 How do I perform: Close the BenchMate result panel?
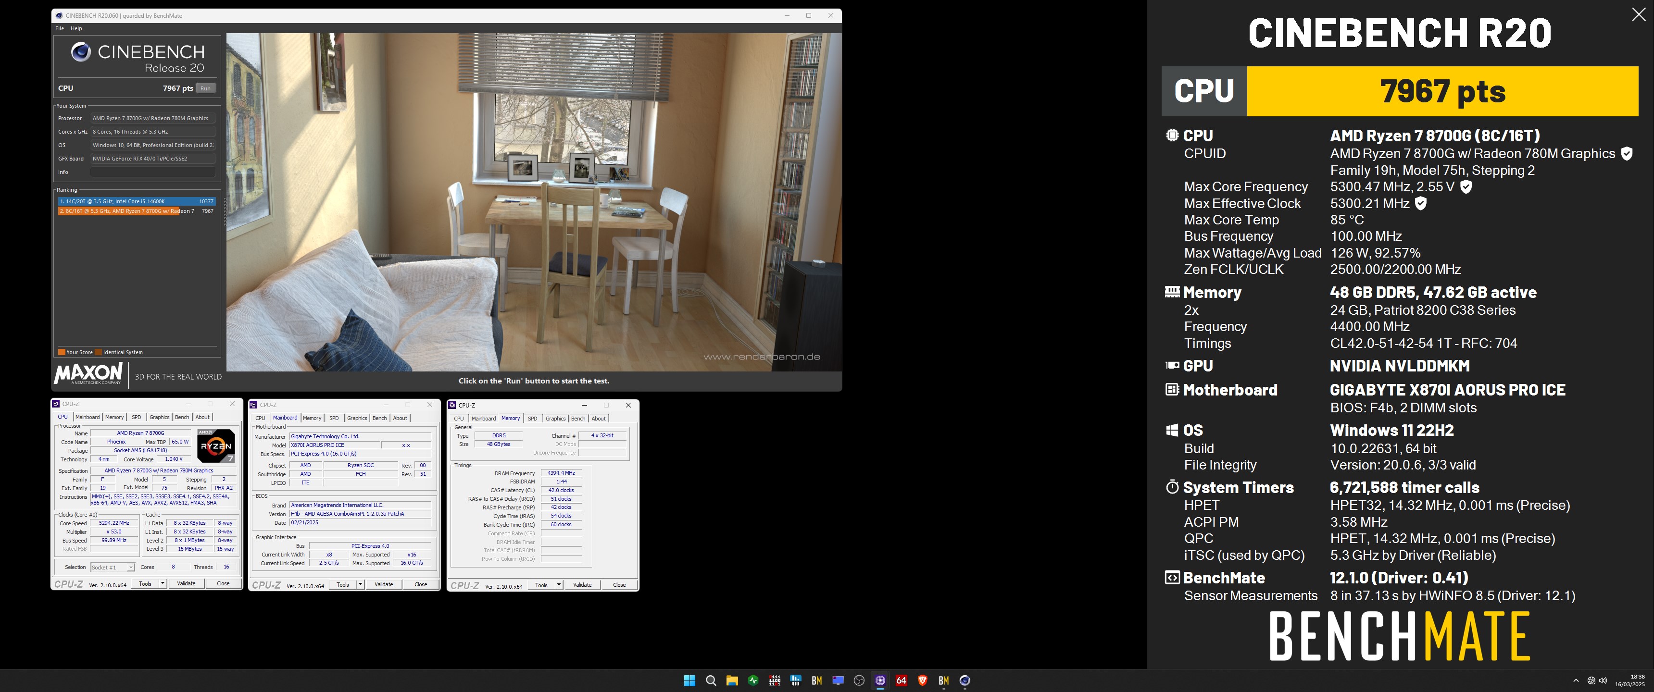[1638, 15]
